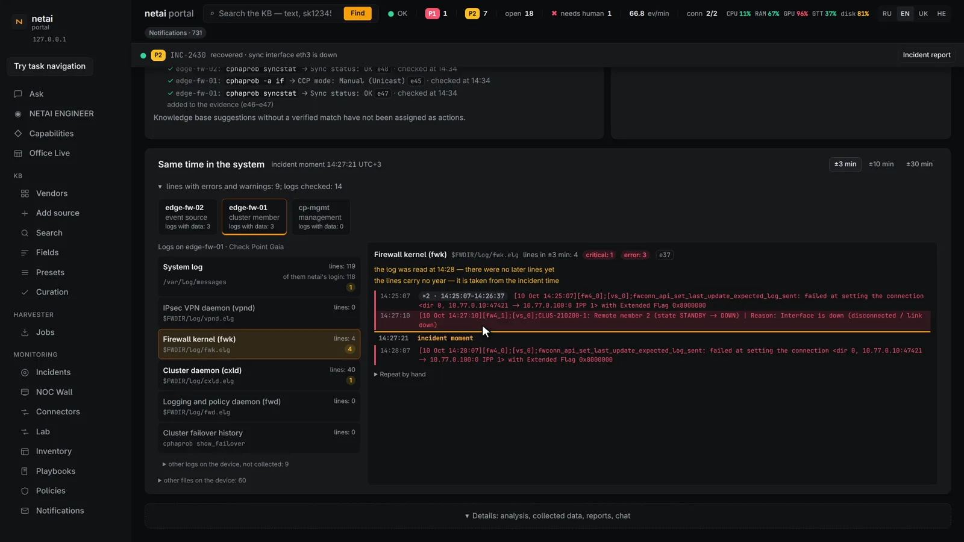Open the Cluster daemon (cxld) log

pyautogui.click(x=259, y=375)
